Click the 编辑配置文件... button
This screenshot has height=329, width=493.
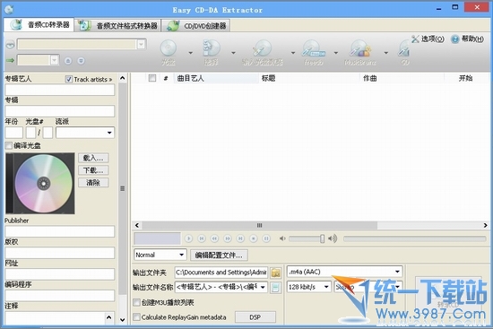coord(219,255)
